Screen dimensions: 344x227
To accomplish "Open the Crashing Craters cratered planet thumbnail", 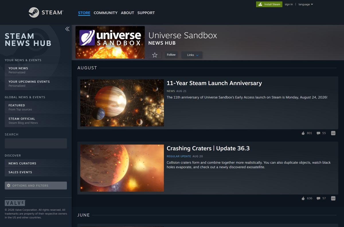I will (122, 168).
